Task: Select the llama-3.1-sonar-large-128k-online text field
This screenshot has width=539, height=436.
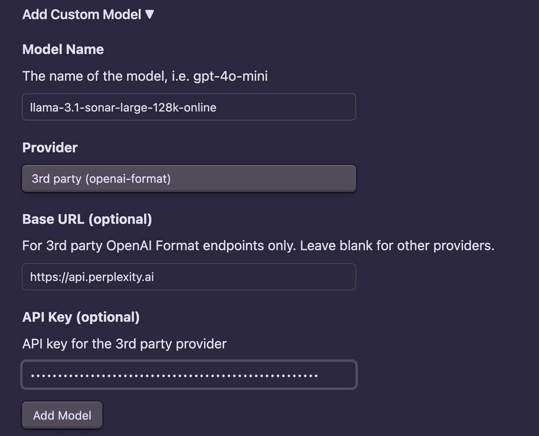Action: click(189, 107)
